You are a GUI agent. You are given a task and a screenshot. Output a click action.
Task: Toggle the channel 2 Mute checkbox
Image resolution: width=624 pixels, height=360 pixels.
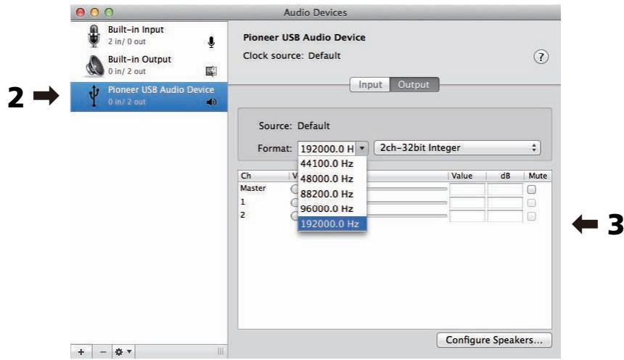click(531, 216)
